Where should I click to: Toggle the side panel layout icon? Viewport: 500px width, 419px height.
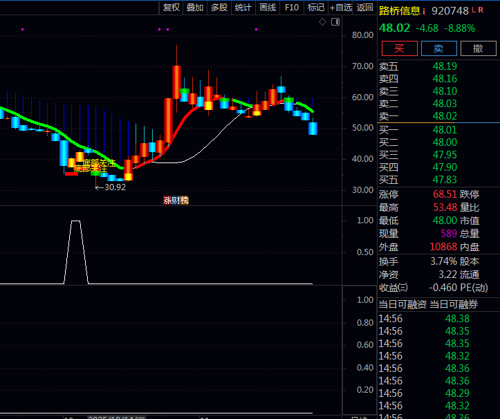[335, 22]
